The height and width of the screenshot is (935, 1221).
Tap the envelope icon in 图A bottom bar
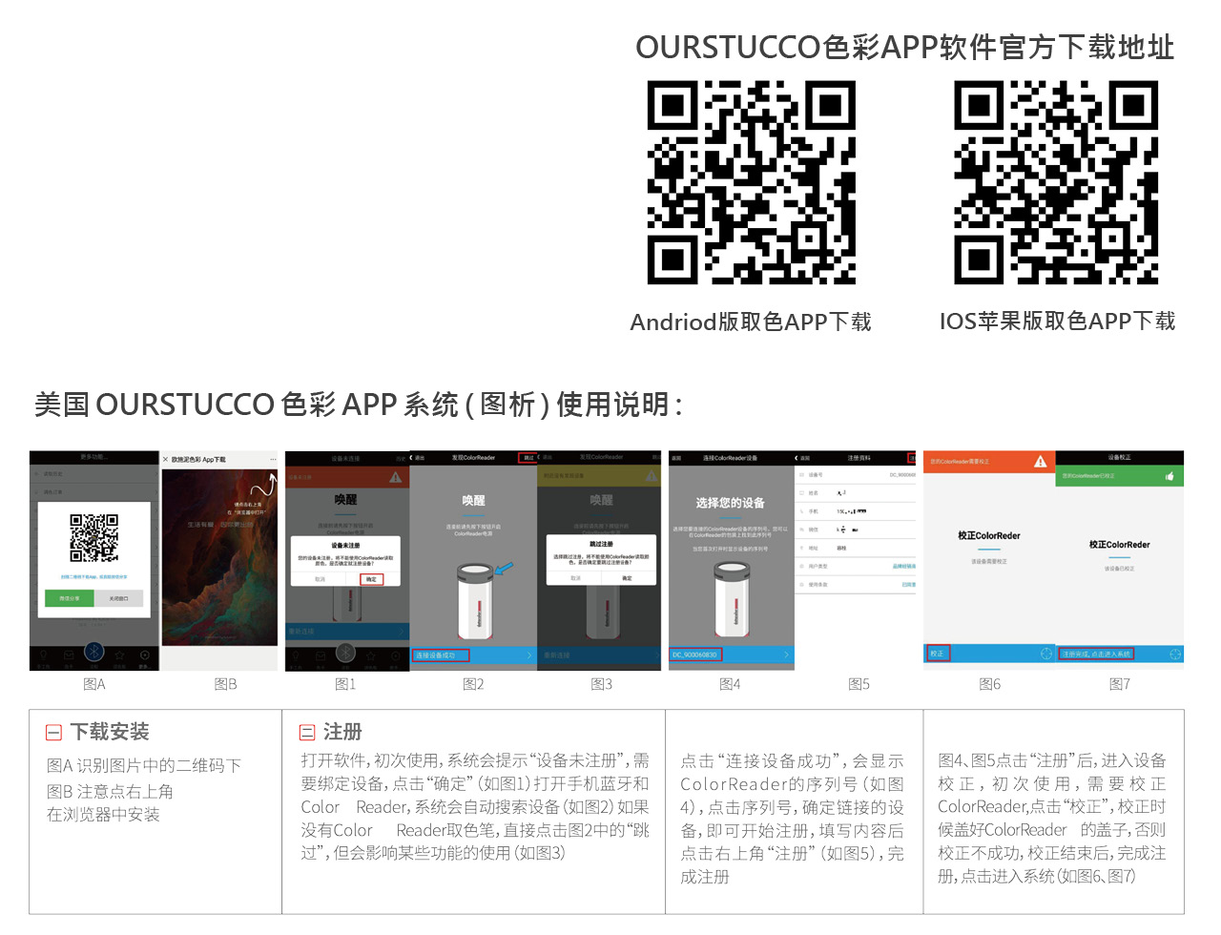(69, 654)
